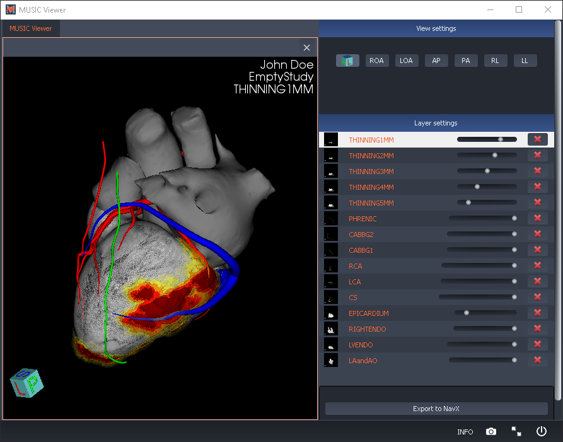Click THINNING3MM opacity slider

[x=487, y=171]
